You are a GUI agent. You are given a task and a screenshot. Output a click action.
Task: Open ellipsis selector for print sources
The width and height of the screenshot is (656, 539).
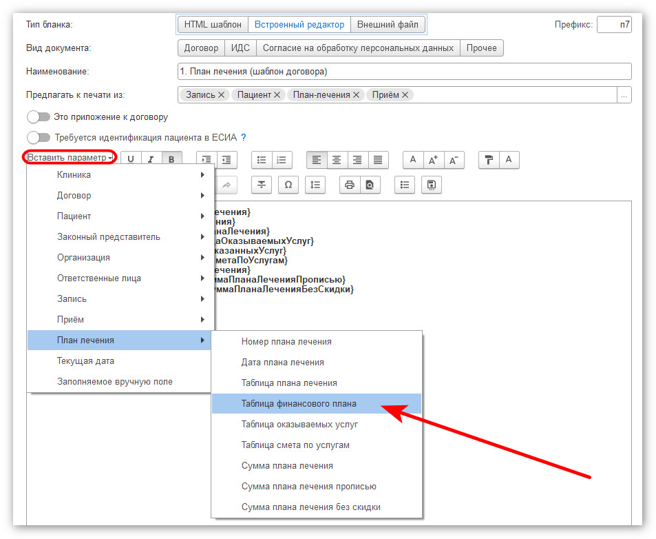pos(624,95)
